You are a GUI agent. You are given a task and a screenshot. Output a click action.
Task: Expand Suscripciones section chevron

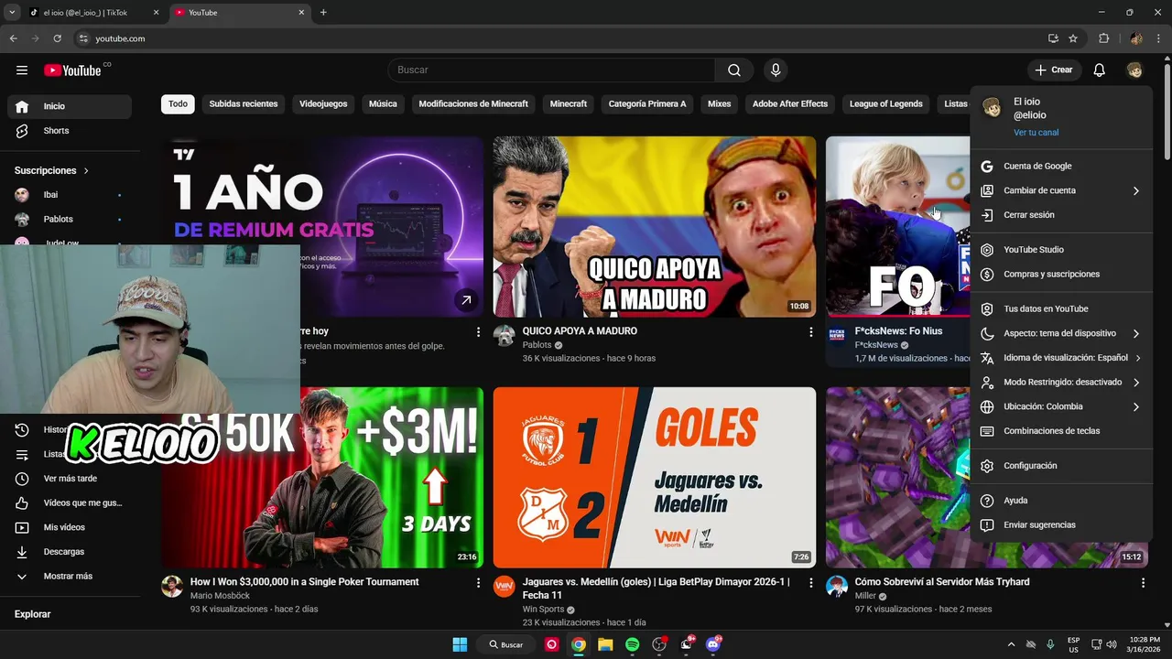click(86, 171)
